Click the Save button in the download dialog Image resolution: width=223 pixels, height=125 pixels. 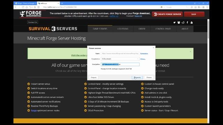[x=137, y=77]
